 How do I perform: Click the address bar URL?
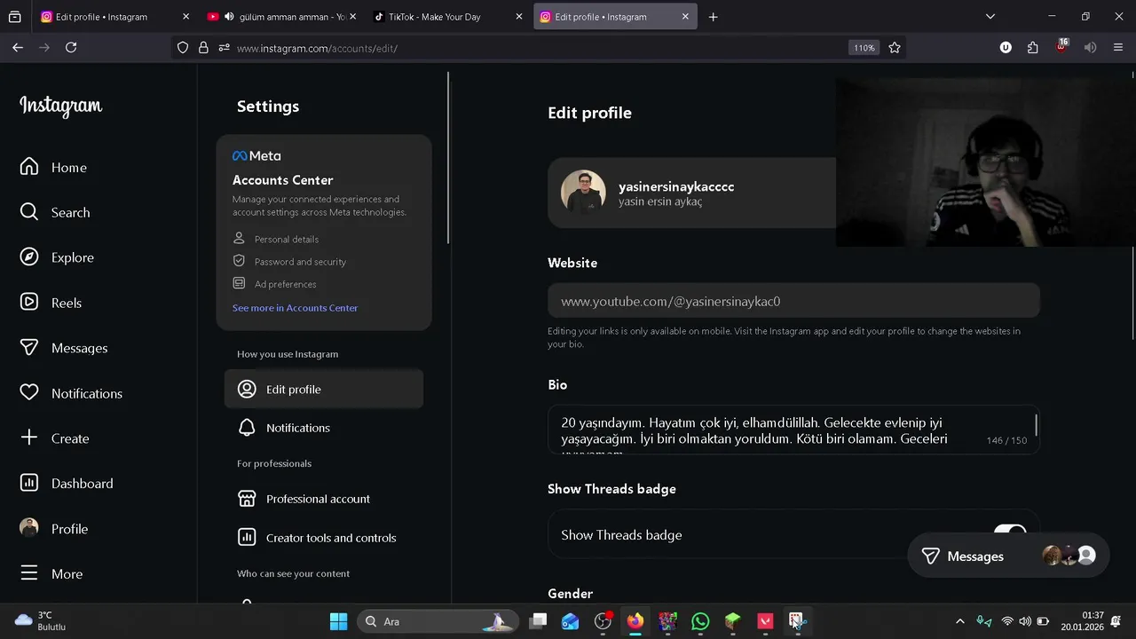(317, 48)
